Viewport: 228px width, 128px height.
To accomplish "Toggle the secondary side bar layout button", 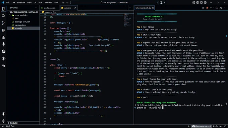I will pyautogui.click(x=205, y=2).
